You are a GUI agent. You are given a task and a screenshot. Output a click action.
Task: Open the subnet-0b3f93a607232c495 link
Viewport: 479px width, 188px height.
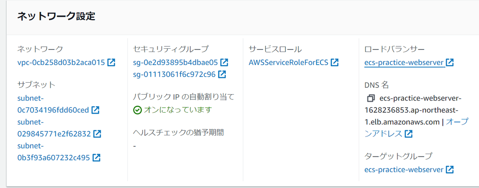click(53, 158)
